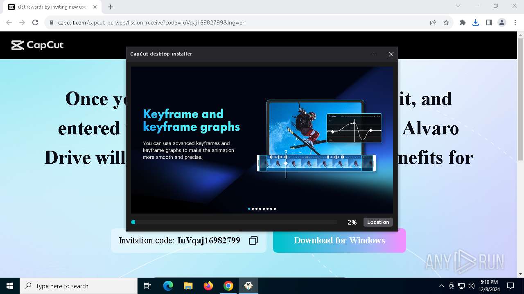Switch to CapCut installer taskbar icon
Viewport: 524px width, 294px height.
[248, 286]
